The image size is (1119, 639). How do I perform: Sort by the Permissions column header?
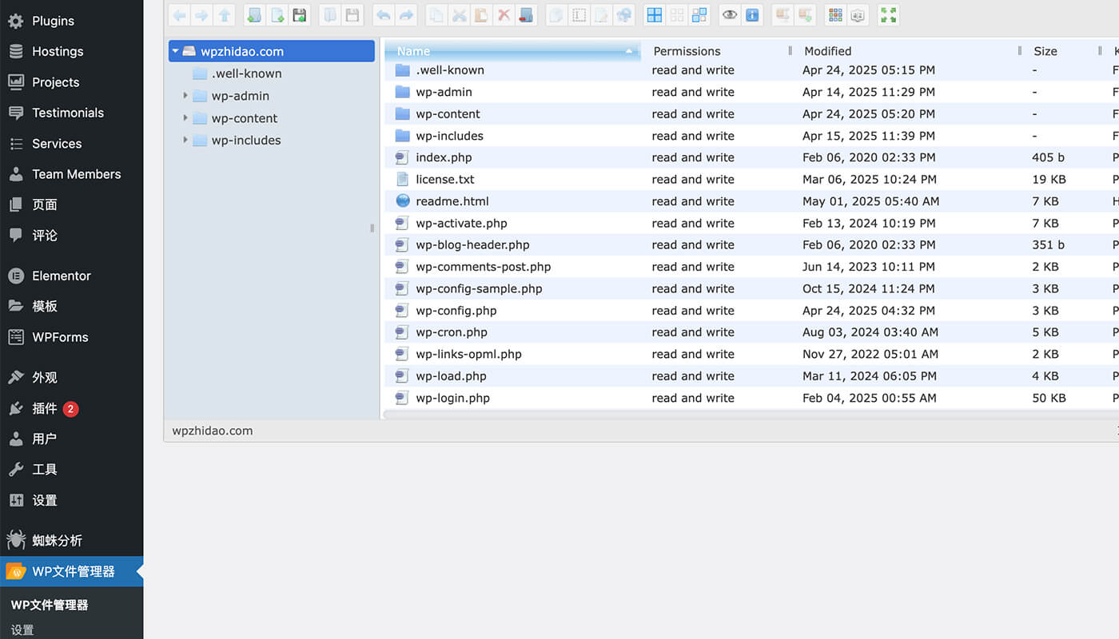tap(717, 51)
